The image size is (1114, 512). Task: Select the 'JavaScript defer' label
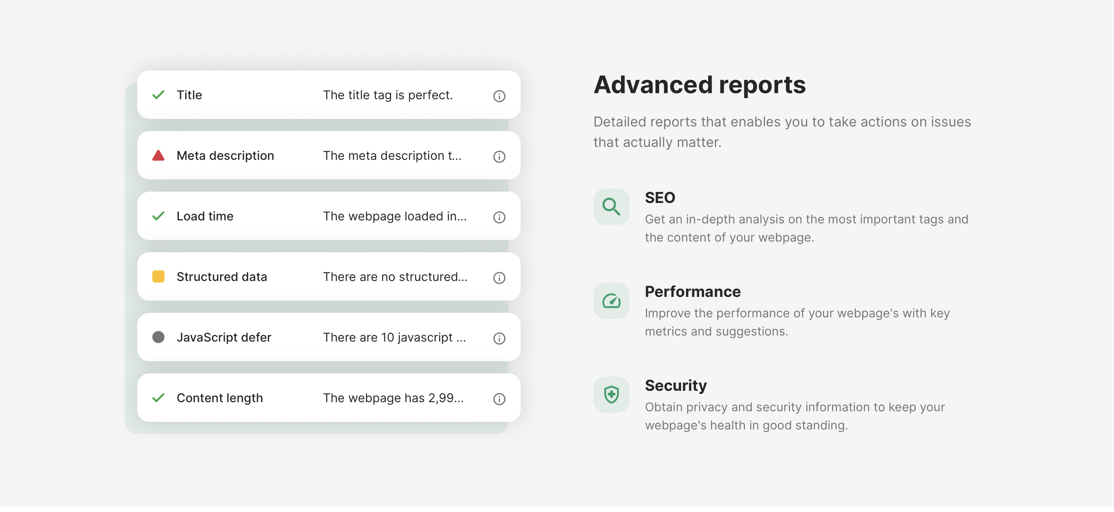[x=224, y=337]
